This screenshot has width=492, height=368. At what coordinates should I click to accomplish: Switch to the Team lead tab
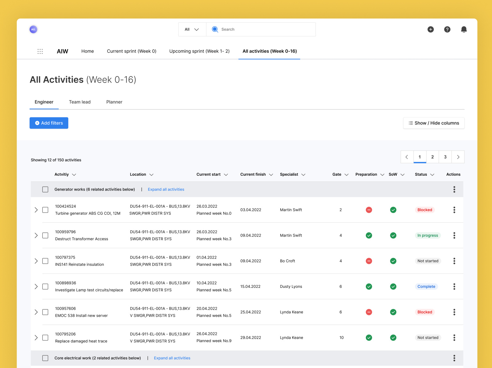80,102
